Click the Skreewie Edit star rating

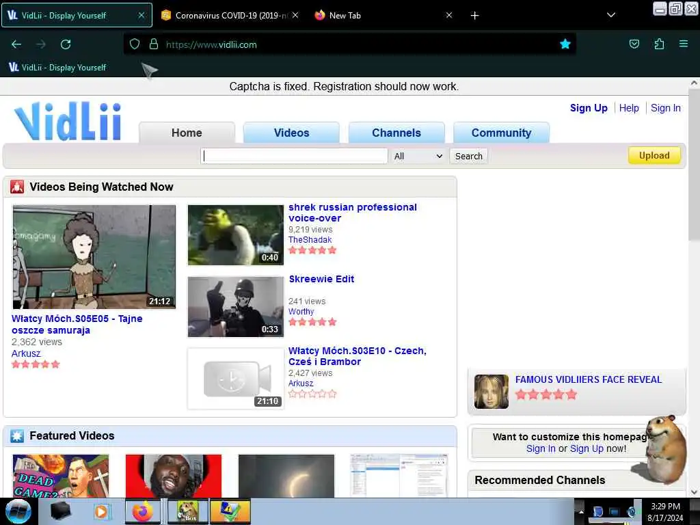pos(312,322)
